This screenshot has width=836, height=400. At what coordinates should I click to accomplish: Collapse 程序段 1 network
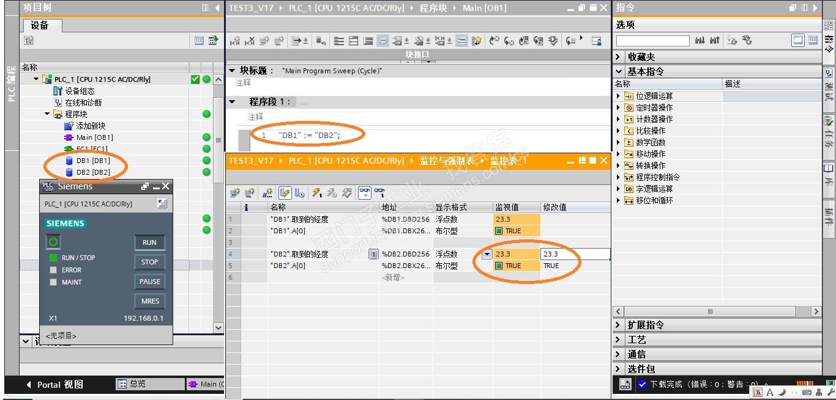pyautogui.click(x=233, y=102)
